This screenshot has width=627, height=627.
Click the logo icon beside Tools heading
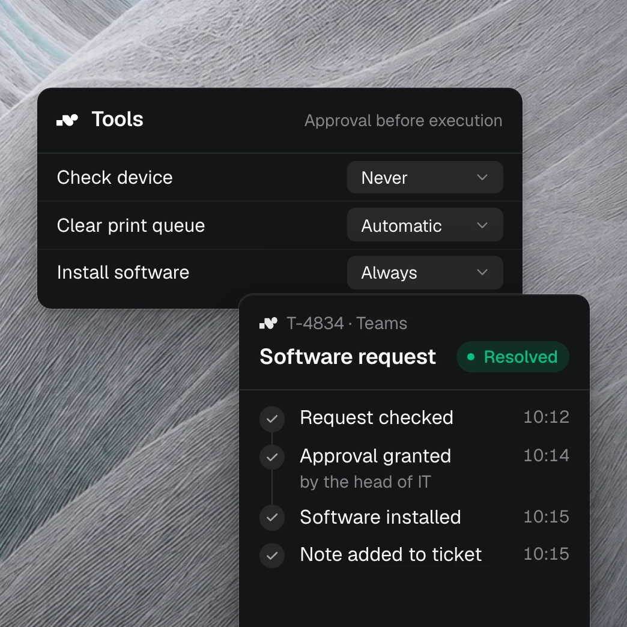tap(67, 120)
